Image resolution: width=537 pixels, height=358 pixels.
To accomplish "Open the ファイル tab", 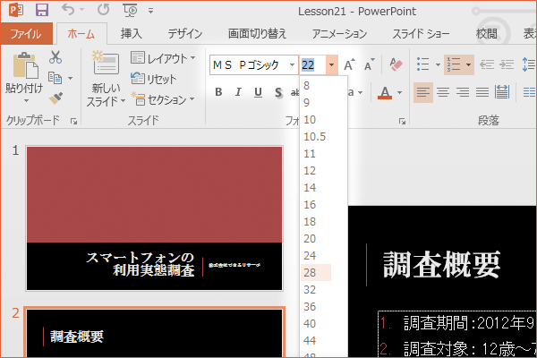I will [26, 34].
